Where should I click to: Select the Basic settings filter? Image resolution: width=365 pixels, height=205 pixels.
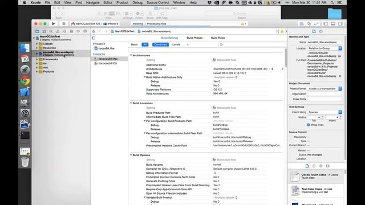click(x=135, y=44)
